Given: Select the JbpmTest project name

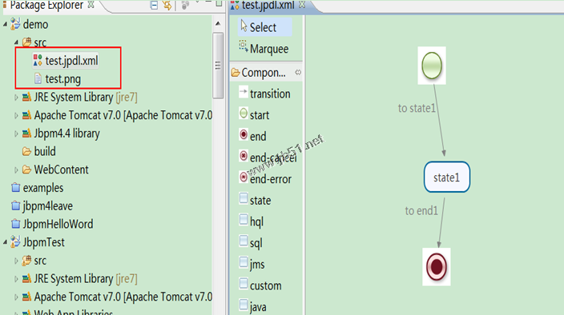Looking at the screenshot, I should click(44, 242).
